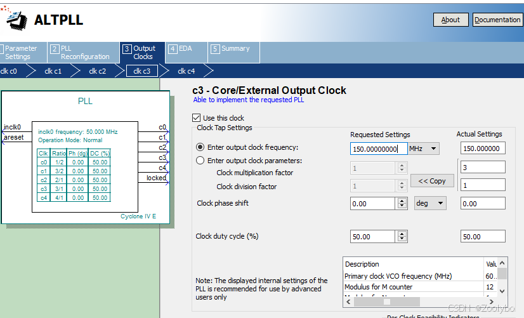Switch to Parameter Settings tab

click(x=23, y=52)
